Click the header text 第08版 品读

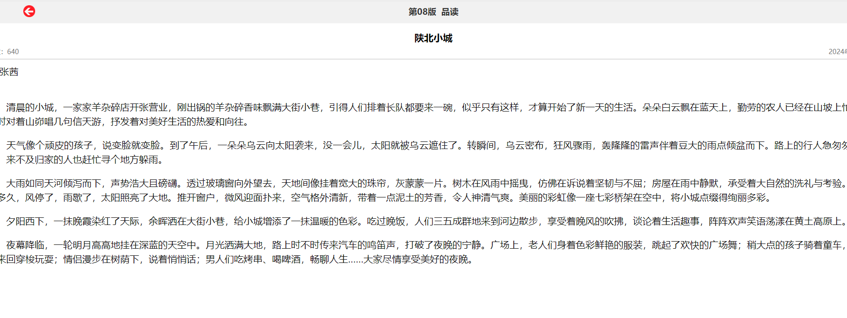pos(433,12)
